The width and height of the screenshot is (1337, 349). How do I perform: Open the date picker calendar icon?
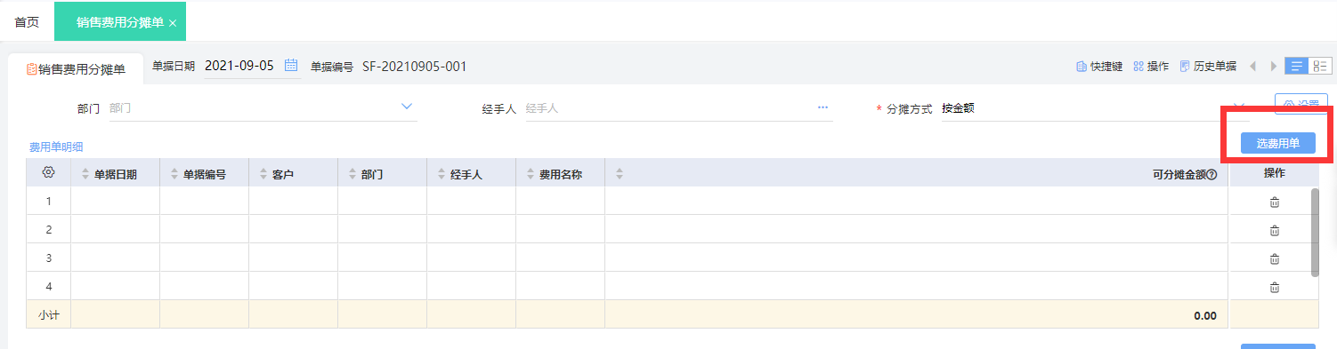[x=291, y=66]
